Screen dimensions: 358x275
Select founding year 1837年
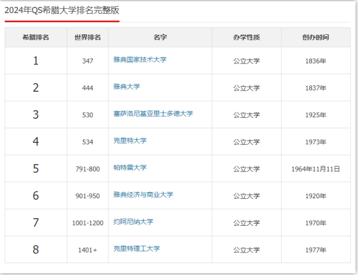click(x=316, y=88)
